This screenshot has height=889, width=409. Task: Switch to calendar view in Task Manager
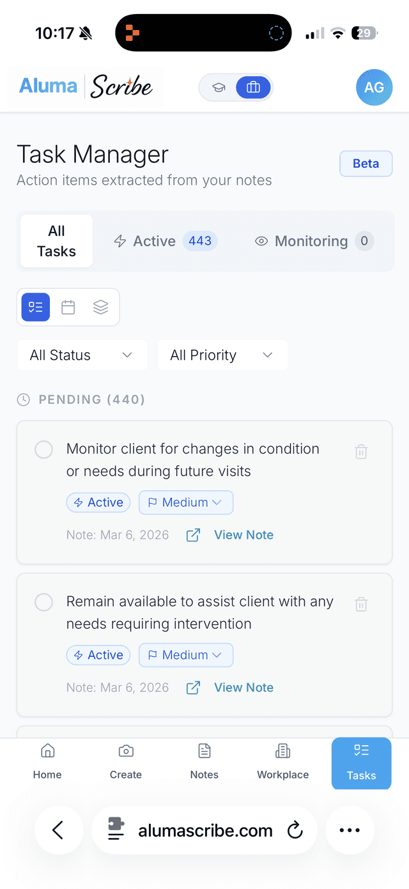[x=68, y=307]
